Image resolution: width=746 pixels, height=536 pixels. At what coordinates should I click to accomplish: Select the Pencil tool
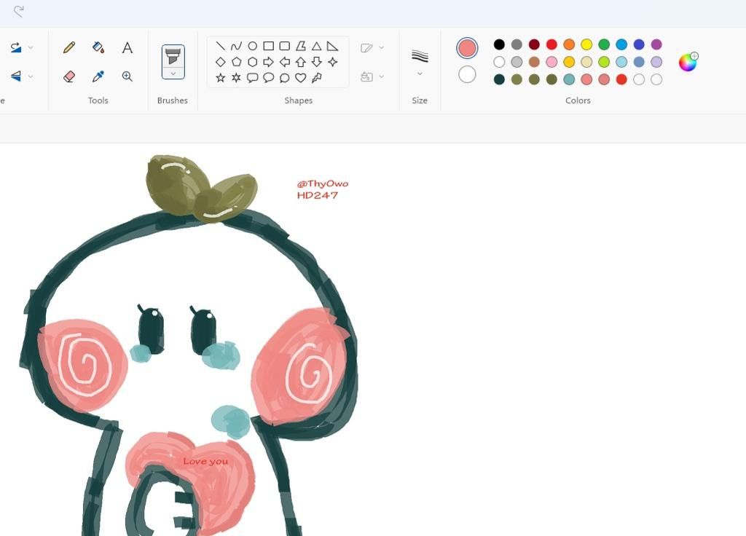tap(69, 48)
